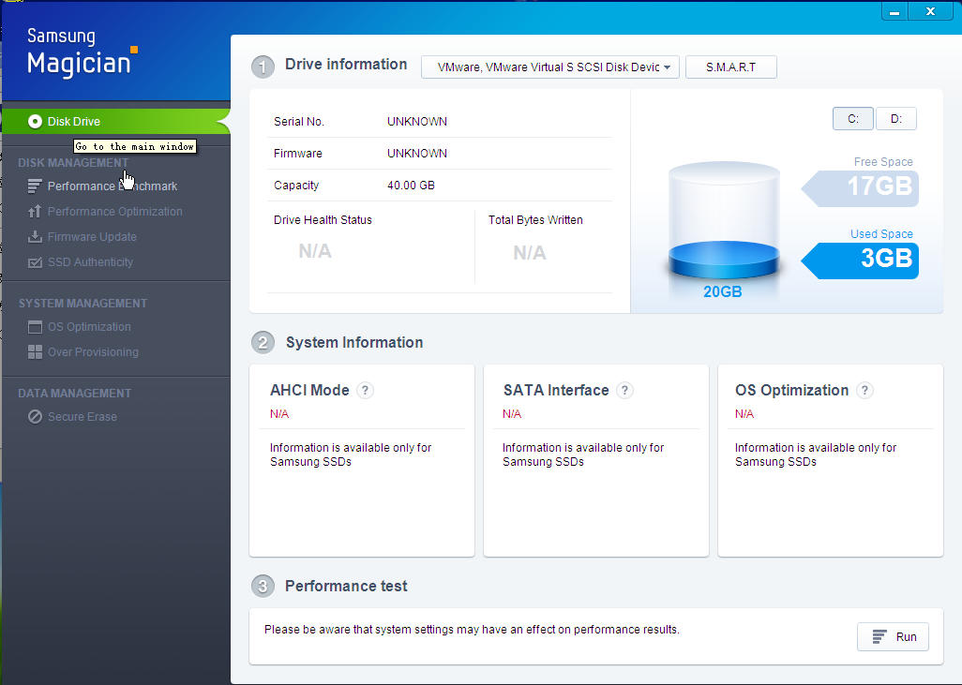Click the Secure Erase prohibited icon
This screenshot has height=685, width=962.
(x=35, y=417)
